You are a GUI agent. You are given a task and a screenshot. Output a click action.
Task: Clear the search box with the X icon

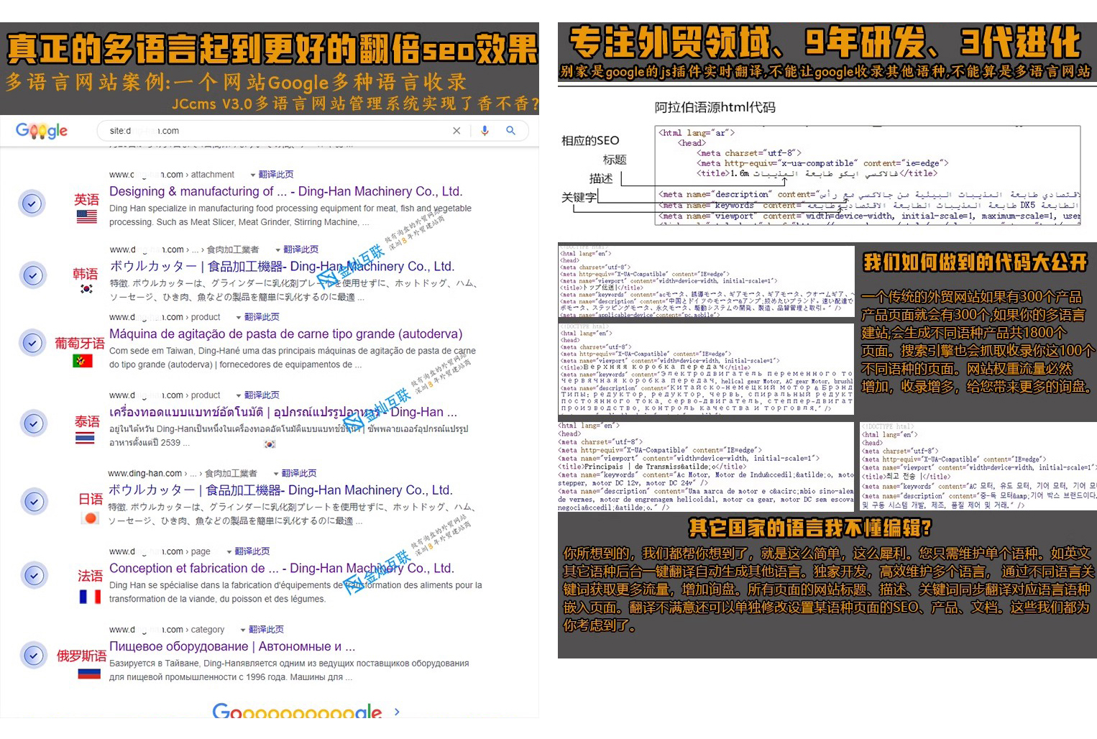click(456, 131)
